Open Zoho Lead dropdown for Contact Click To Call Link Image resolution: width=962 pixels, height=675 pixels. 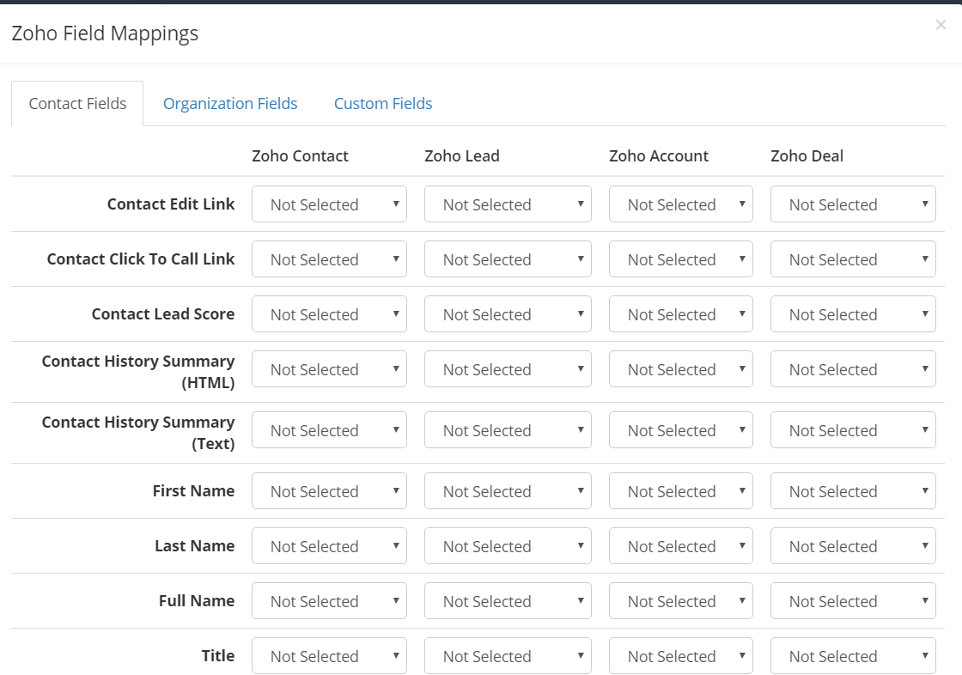508,259
